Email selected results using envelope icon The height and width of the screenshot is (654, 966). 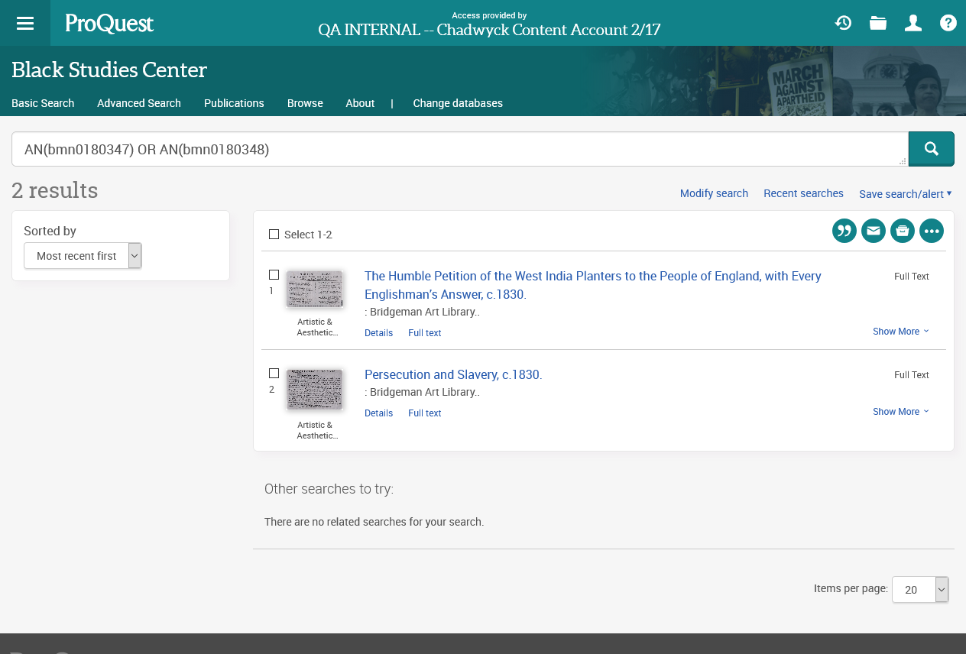pyautogui.click(x=874, y=231)
